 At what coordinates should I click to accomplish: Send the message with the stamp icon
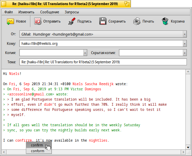click(x=38, y=21)
